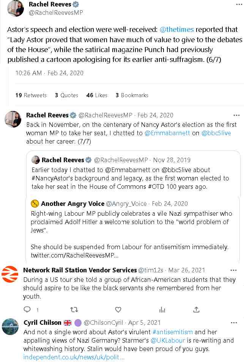Show the 46 Likes list

tap(97, 95)
